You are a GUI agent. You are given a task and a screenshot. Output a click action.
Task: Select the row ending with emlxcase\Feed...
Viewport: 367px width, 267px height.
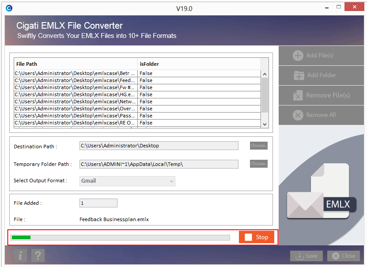pyautogui.click(x=137, y=80)
